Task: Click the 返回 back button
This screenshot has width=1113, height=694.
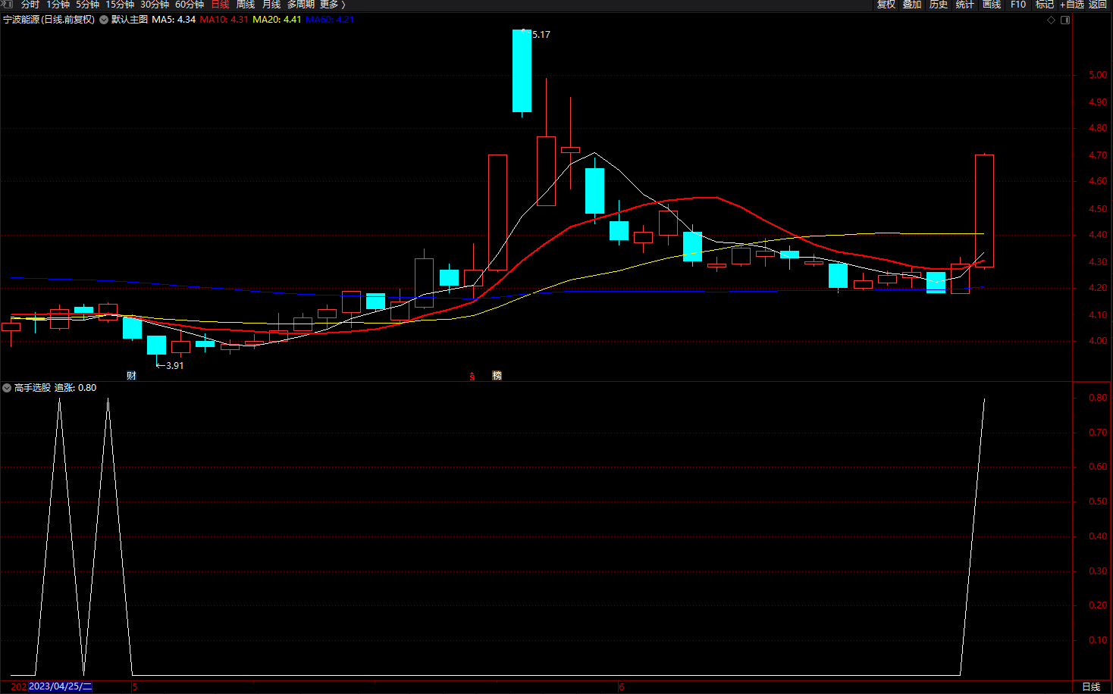Action: [x=1098, y=5]
